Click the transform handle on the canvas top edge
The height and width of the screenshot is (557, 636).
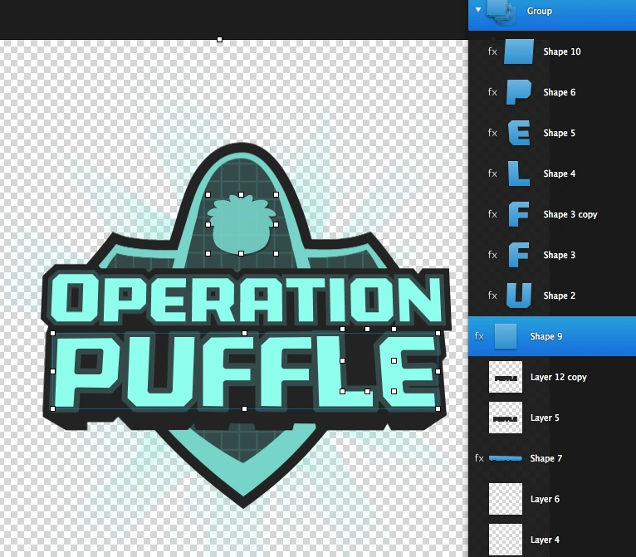(219, 40)
